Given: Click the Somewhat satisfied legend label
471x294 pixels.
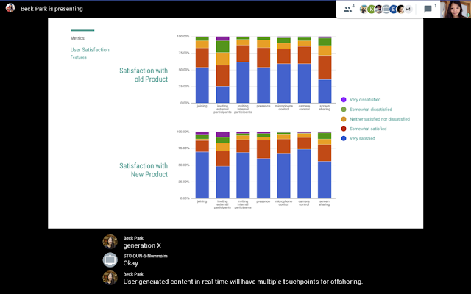Looking at the screenshot, I should point(366,128).
